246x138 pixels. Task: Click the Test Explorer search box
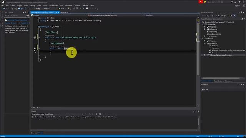(x=19, y=16)
